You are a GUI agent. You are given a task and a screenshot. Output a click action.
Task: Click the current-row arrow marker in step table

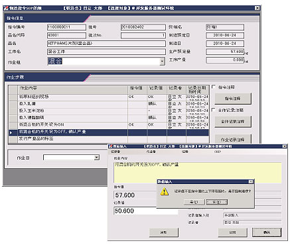pos(11,132)
